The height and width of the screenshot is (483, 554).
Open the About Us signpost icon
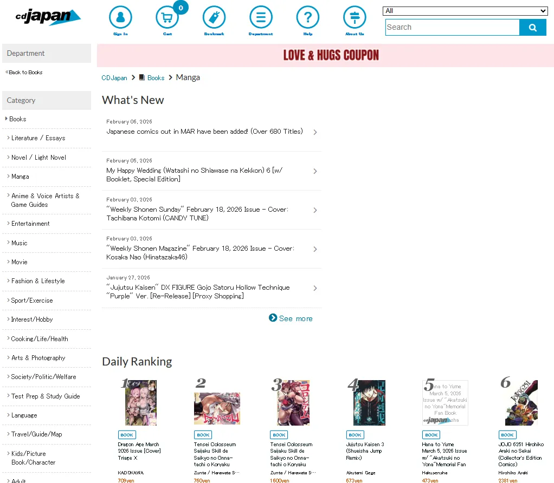[x=355, y=18]
